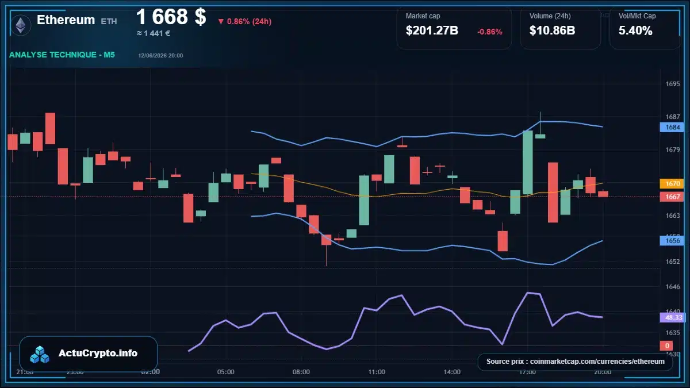Click the 0.86% (24h) change indicator
690x388 pixels.
tap(244, 21)
